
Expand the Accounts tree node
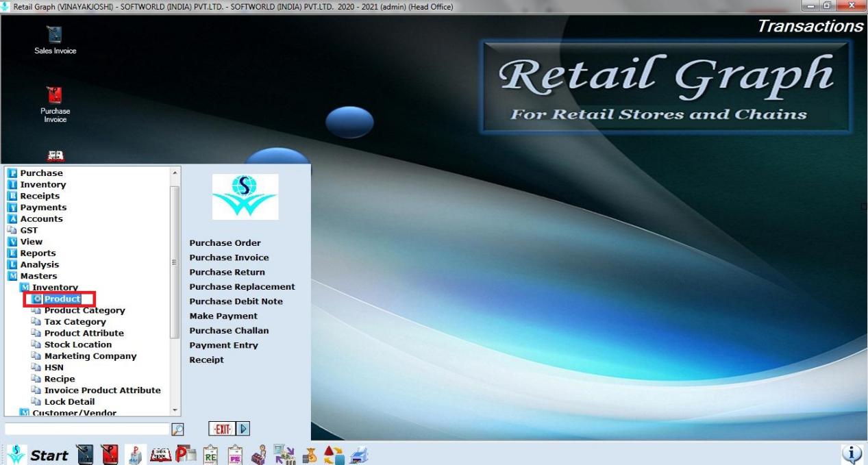pyautogui.click(x=41, y=219)
